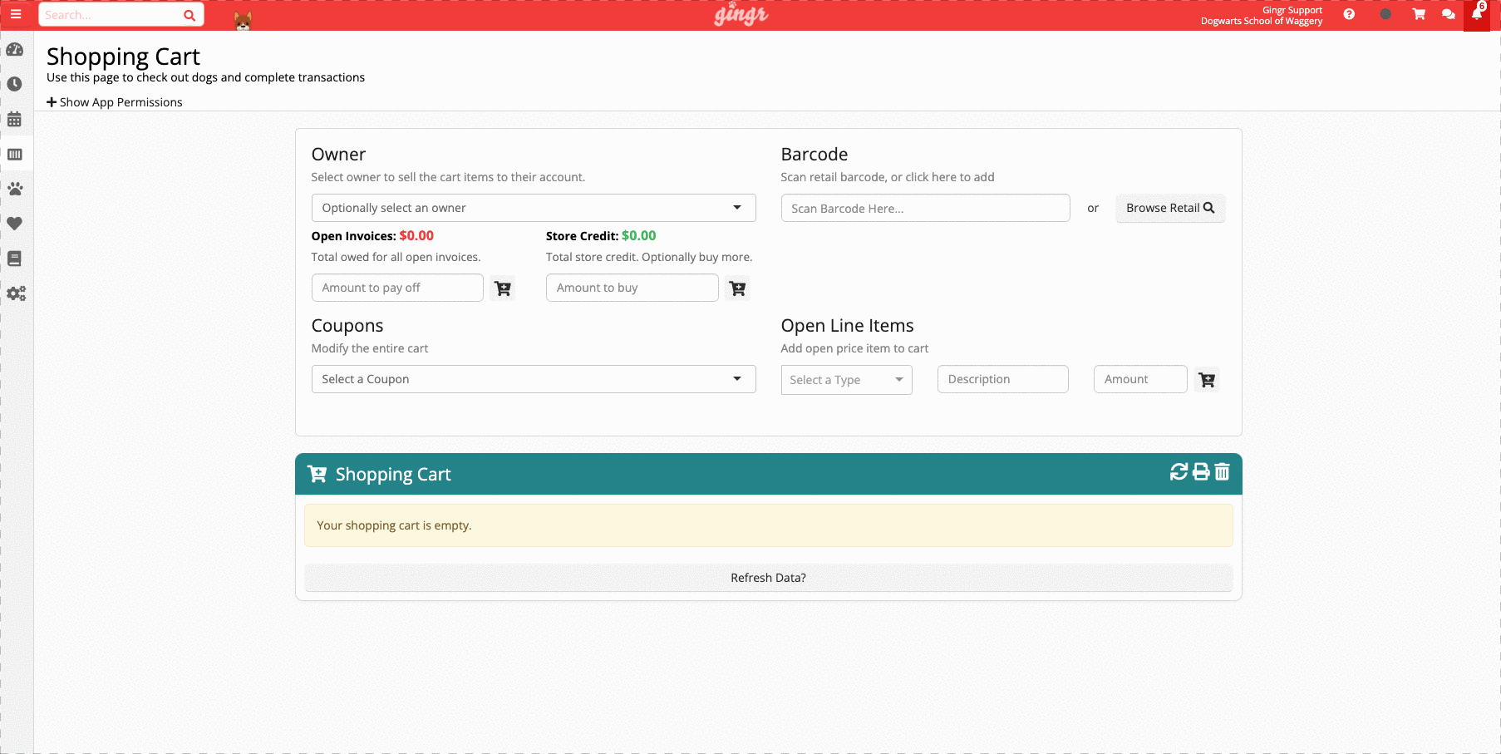Focus the Amount to pay off field
This screenshot has width=1501, height=754.
(397, 288)
